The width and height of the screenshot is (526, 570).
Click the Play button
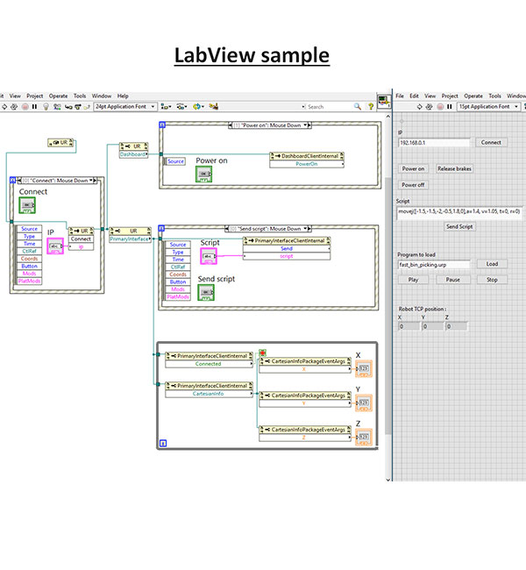pos(413,280)
